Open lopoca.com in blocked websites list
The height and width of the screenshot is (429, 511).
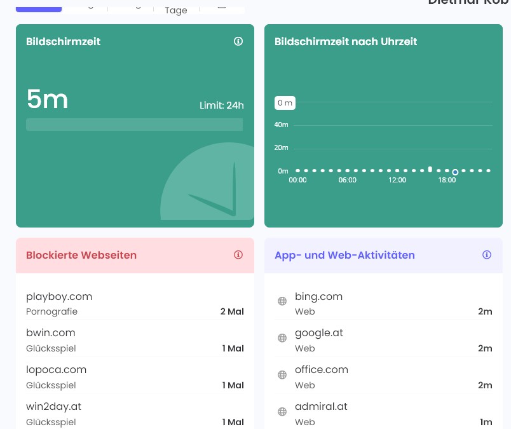click(x=56, y=369)
